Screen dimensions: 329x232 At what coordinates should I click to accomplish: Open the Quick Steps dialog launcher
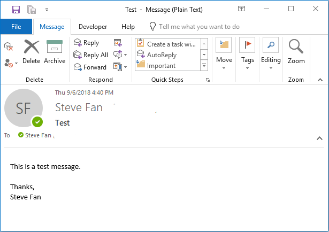click(208, 80)
